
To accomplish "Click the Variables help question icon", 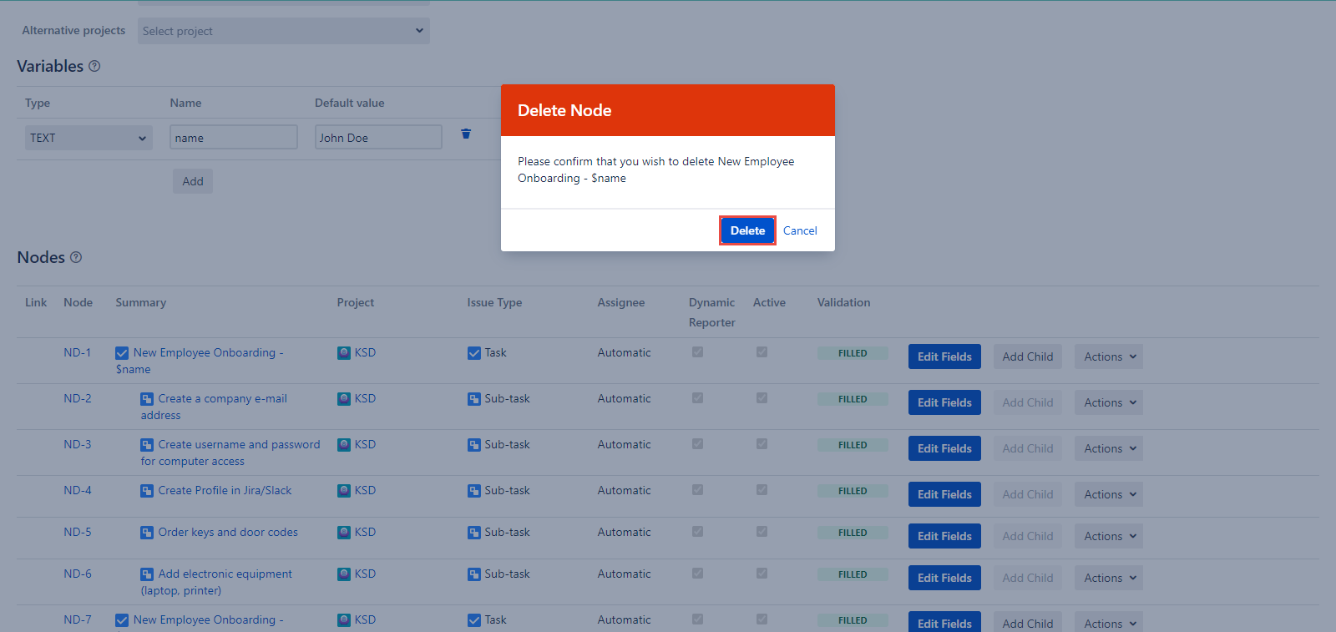I will pyautogui.click(x=94, y=66).
